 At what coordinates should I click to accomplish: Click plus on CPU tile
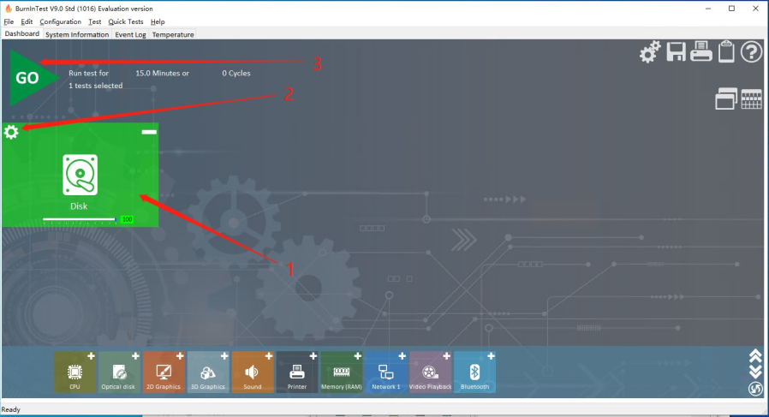pyautogui.click(x=91, y=356)
